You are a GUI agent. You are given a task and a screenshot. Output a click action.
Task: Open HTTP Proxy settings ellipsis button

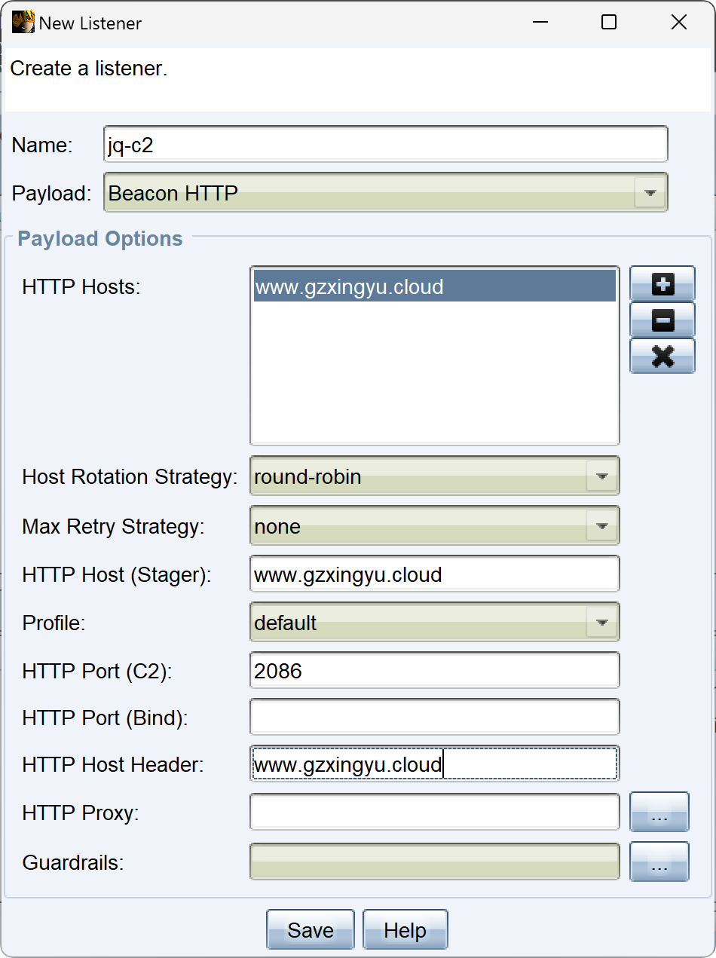659,812
